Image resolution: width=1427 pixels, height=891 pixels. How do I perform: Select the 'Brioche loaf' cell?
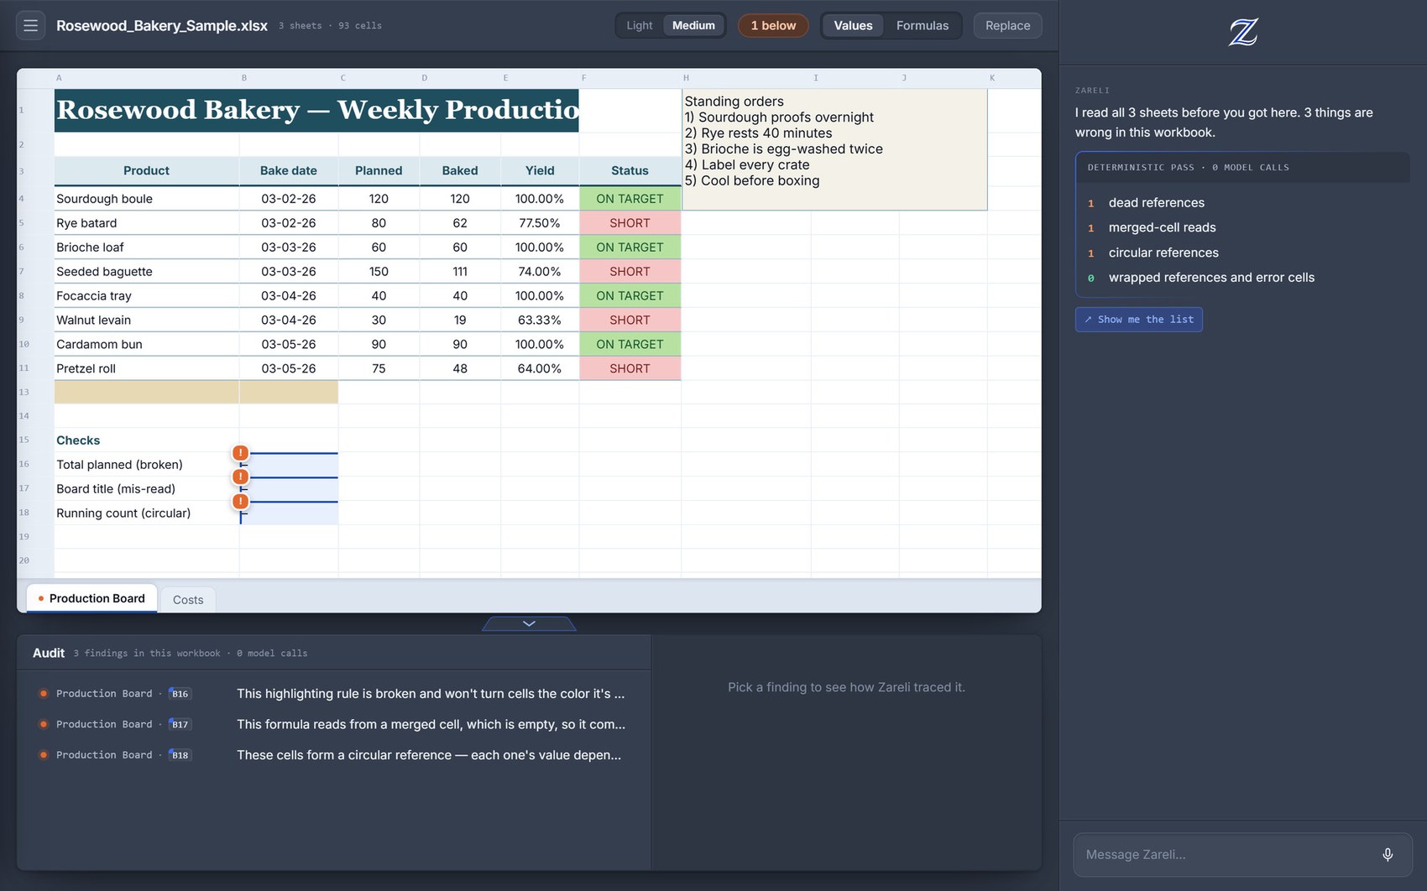[x=146, y=247]
